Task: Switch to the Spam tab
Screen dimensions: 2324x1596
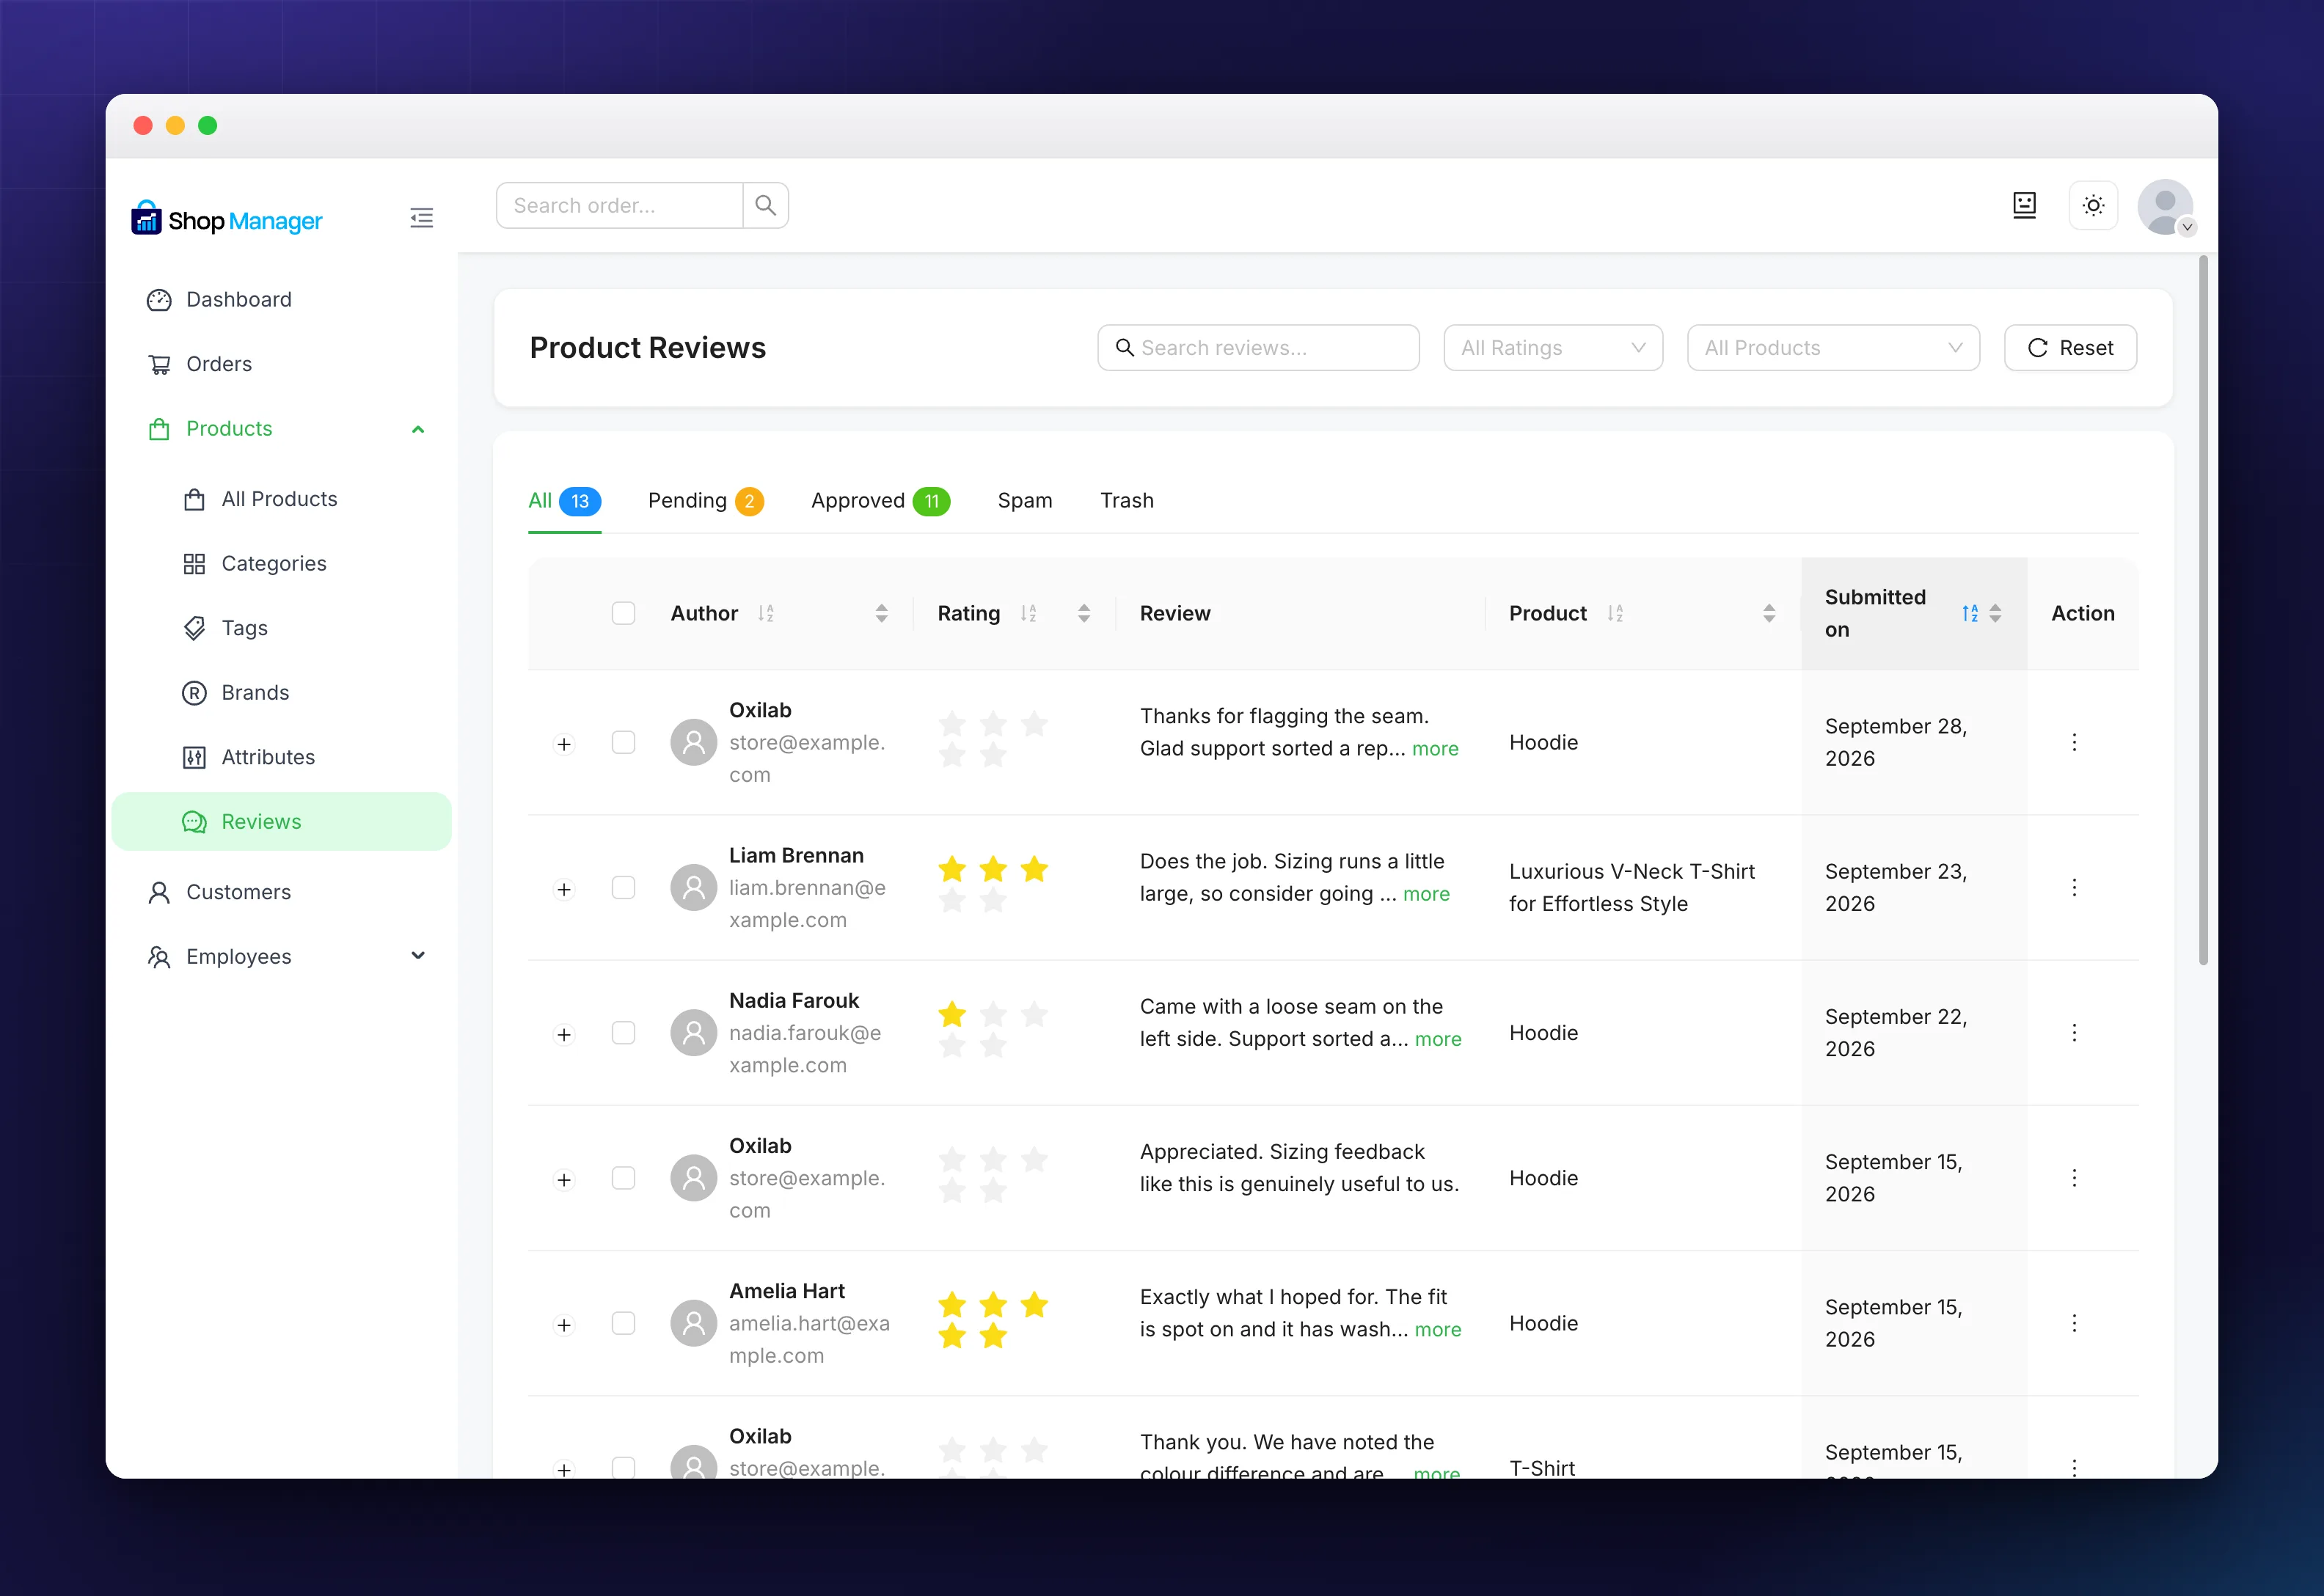Action: [1025, 501]
